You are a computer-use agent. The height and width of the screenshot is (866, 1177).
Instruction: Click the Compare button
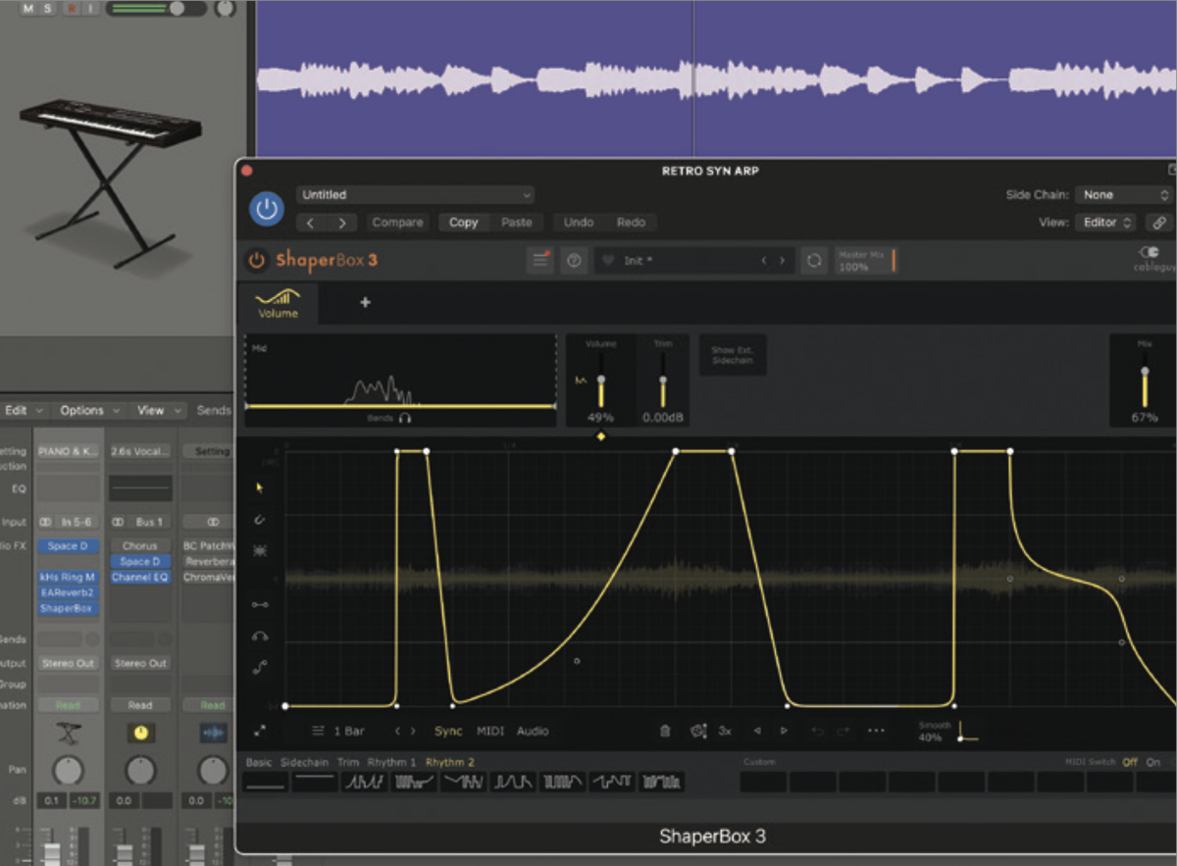(x=397, y=223)
